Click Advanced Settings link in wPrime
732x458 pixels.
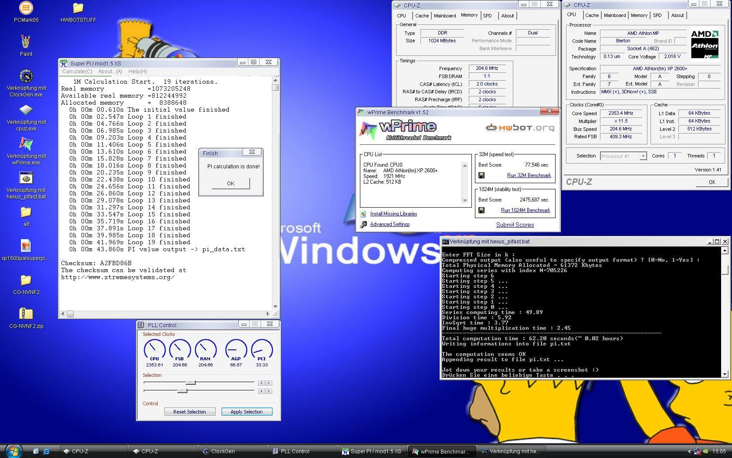(x=390, y=224)
